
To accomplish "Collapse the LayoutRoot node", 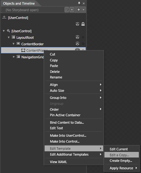I will [x=8, y=37].
